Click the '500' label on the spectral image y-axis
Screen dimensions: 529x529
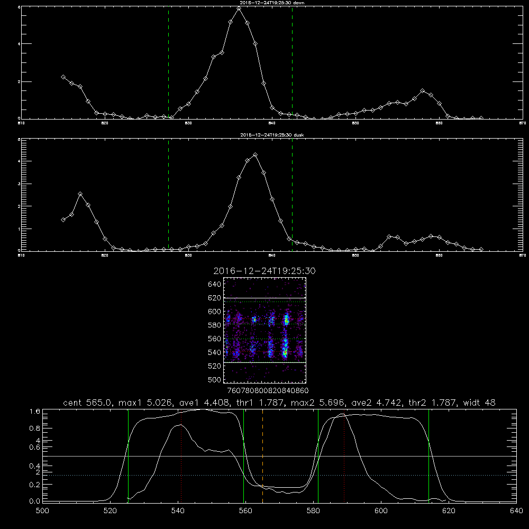(215, 380)
